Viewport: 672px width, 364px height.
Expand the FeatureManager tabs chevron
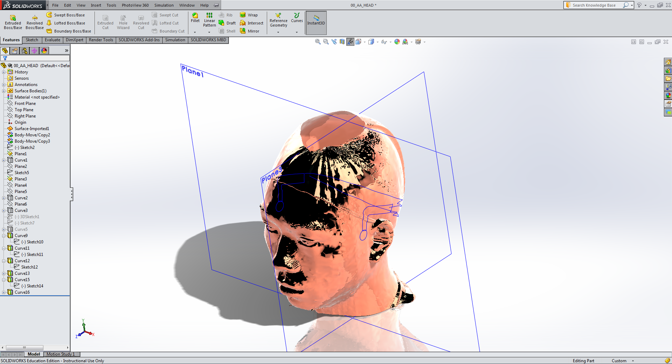point(67,51)
